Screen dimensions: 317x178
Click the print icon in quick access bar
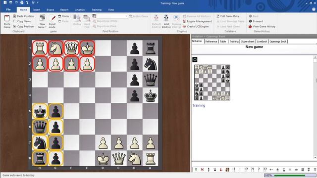pos(22,2)
